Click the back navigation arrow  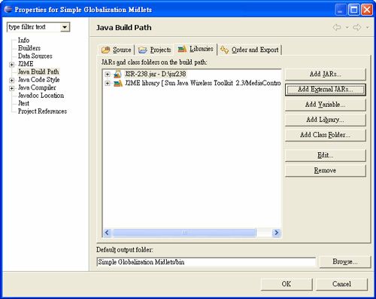coord(337,27)
